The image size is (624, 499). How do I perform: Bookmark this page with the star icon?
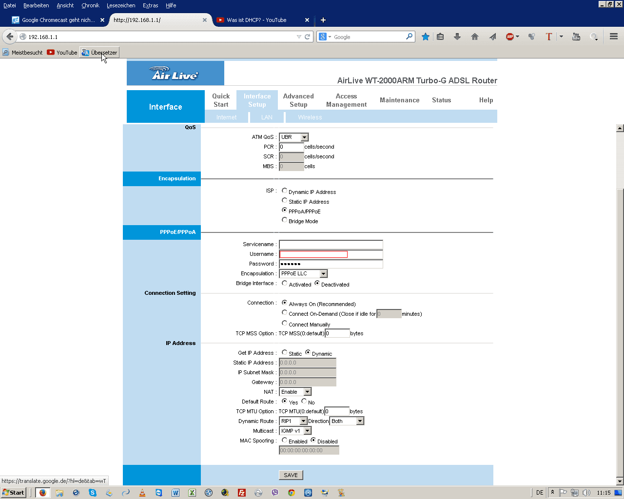(x=426, y=37)
